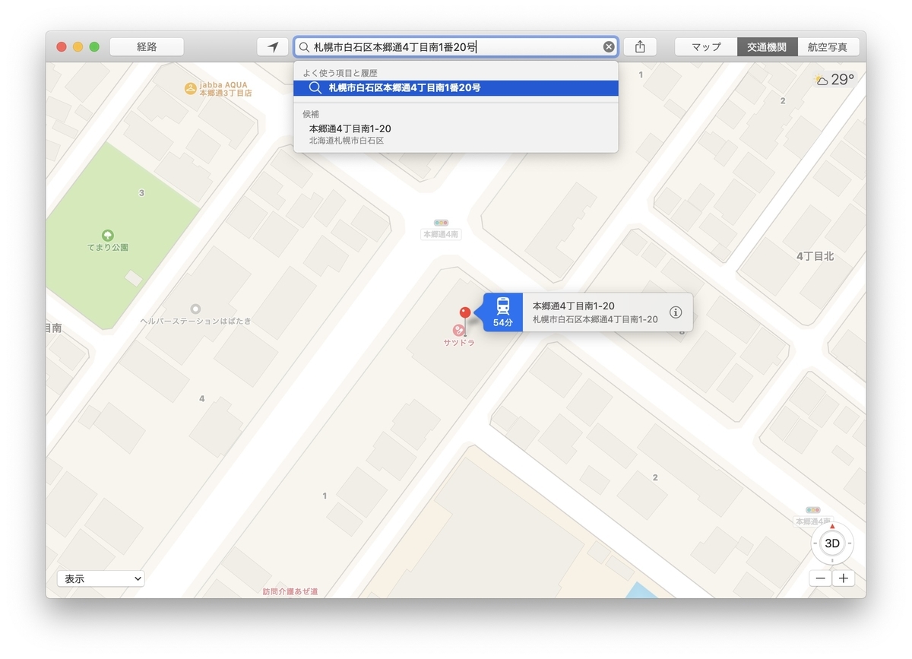Viewport: 912px width, 659px height.
Task: Click the 4丁目北 district label
Action: 815,257
